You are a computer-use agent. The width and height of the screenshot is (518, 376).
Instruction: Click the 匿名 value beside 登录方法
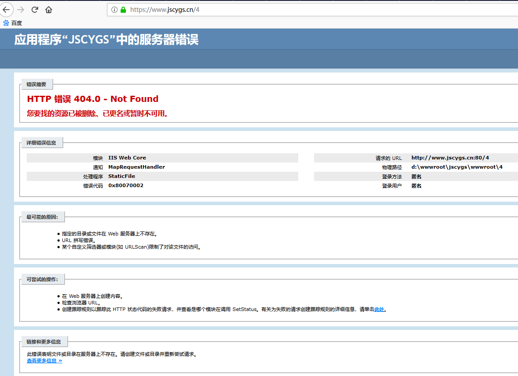pyautogui.click(x=416, y=177)
